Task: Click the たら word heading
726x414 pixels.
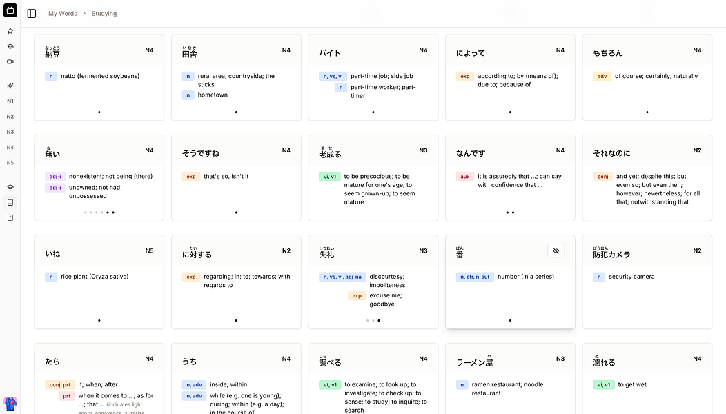Action: click(x=52, y=362)
